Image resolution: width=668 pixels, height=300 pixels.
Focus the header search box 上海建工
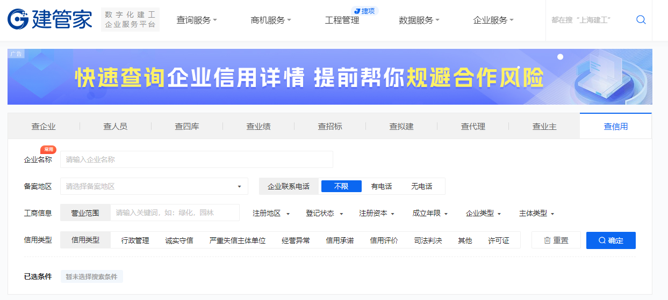tap(590, 20)
